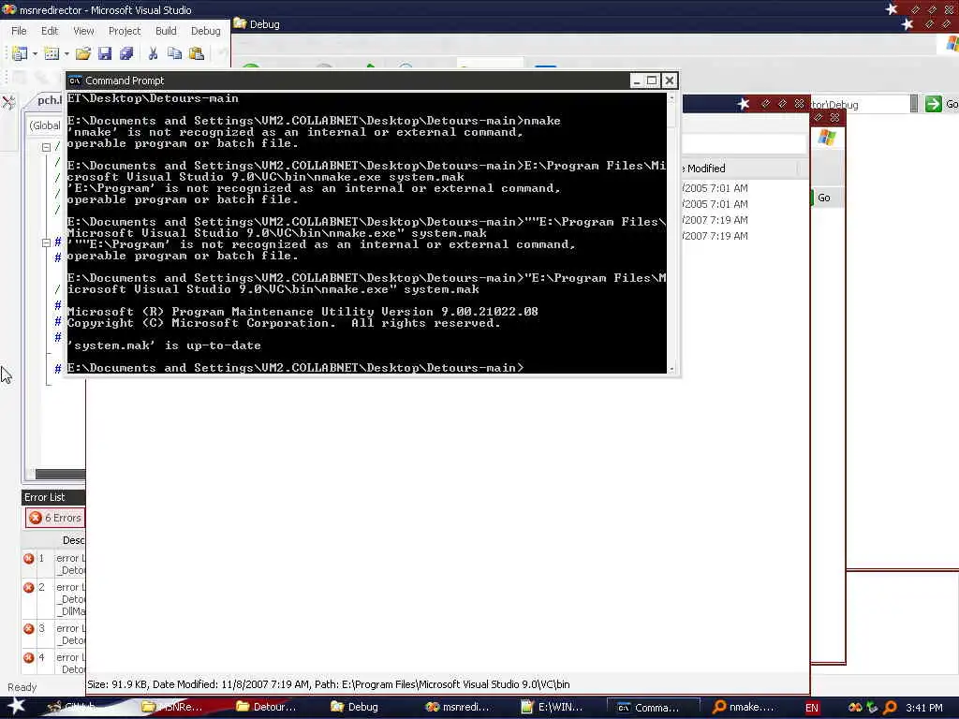
Task: Click the Paste clipboard icon
Action: point(197,53)
